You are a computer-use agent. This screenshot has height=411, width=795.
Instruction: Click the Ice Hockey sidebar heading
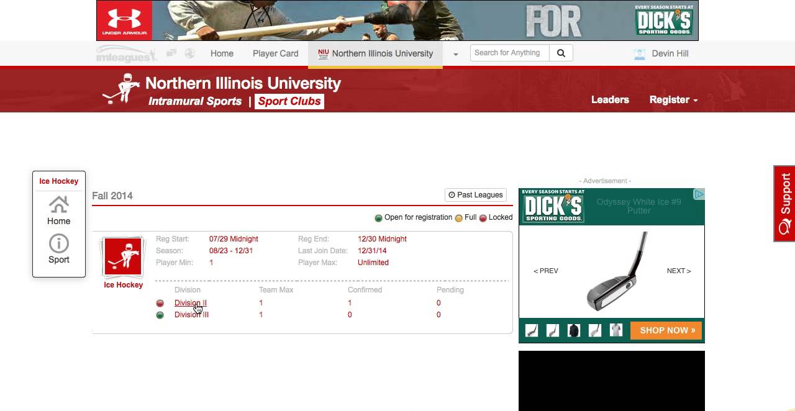coord(59,181)
